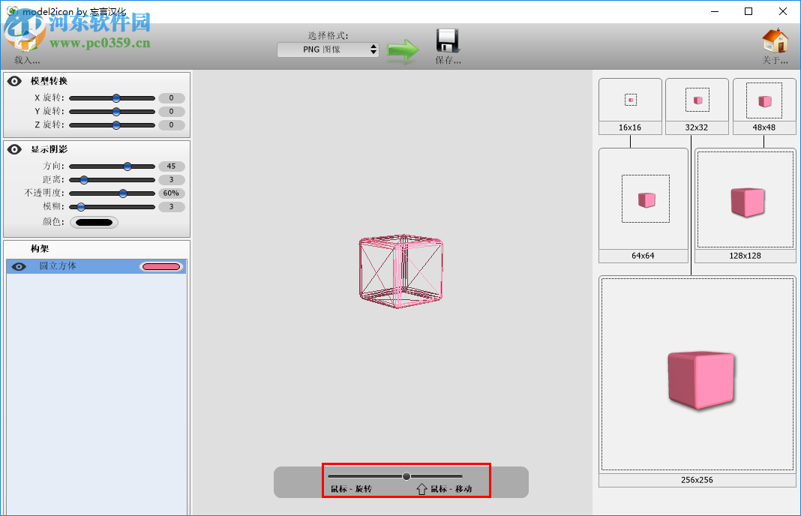
Task: Toggle the 模型转换 section visibility eye
Action: coord(14,80)
